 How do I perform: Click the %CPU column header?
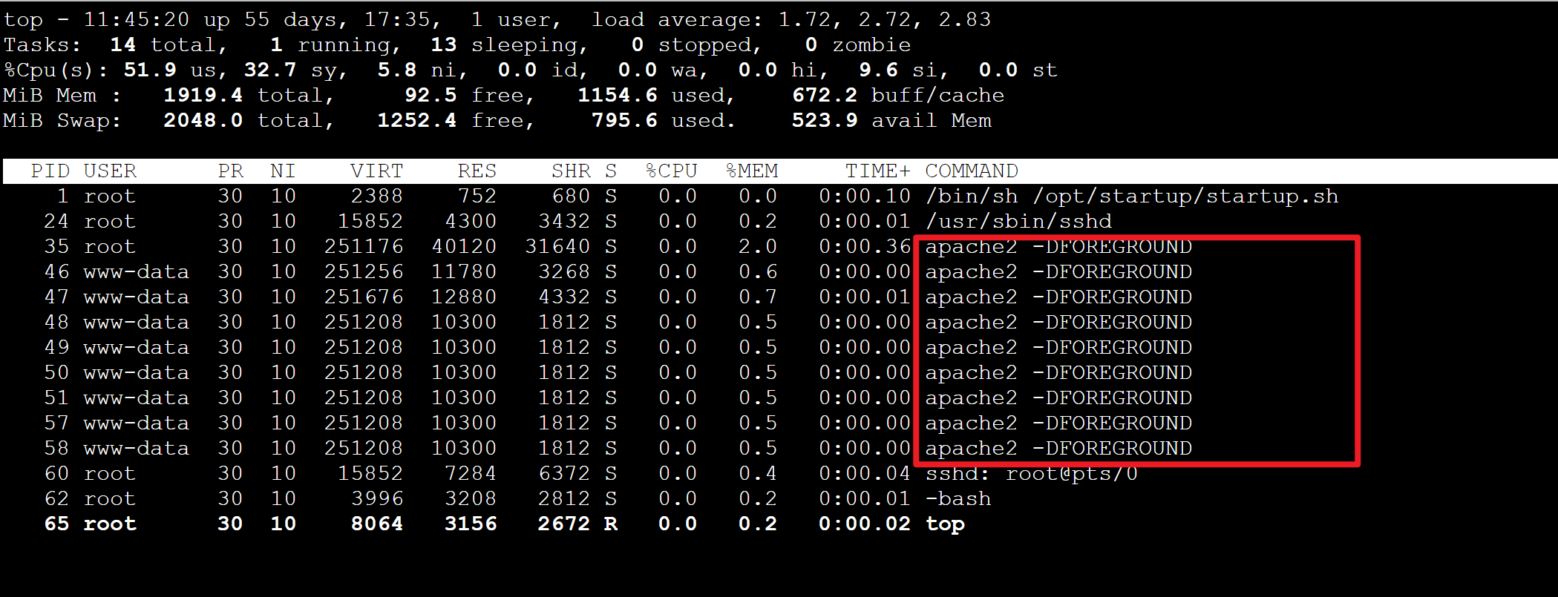pos(671,171)
